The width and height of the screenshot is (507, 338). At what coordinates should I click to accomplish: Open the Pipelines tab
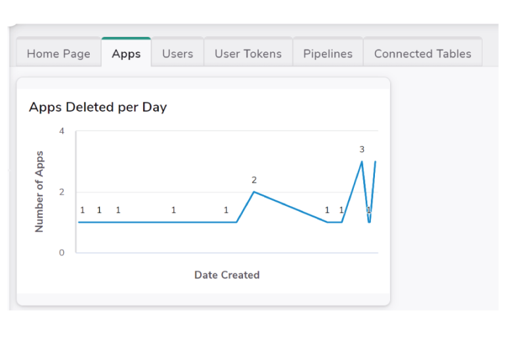pyautogui.click(x=327, y=54)
